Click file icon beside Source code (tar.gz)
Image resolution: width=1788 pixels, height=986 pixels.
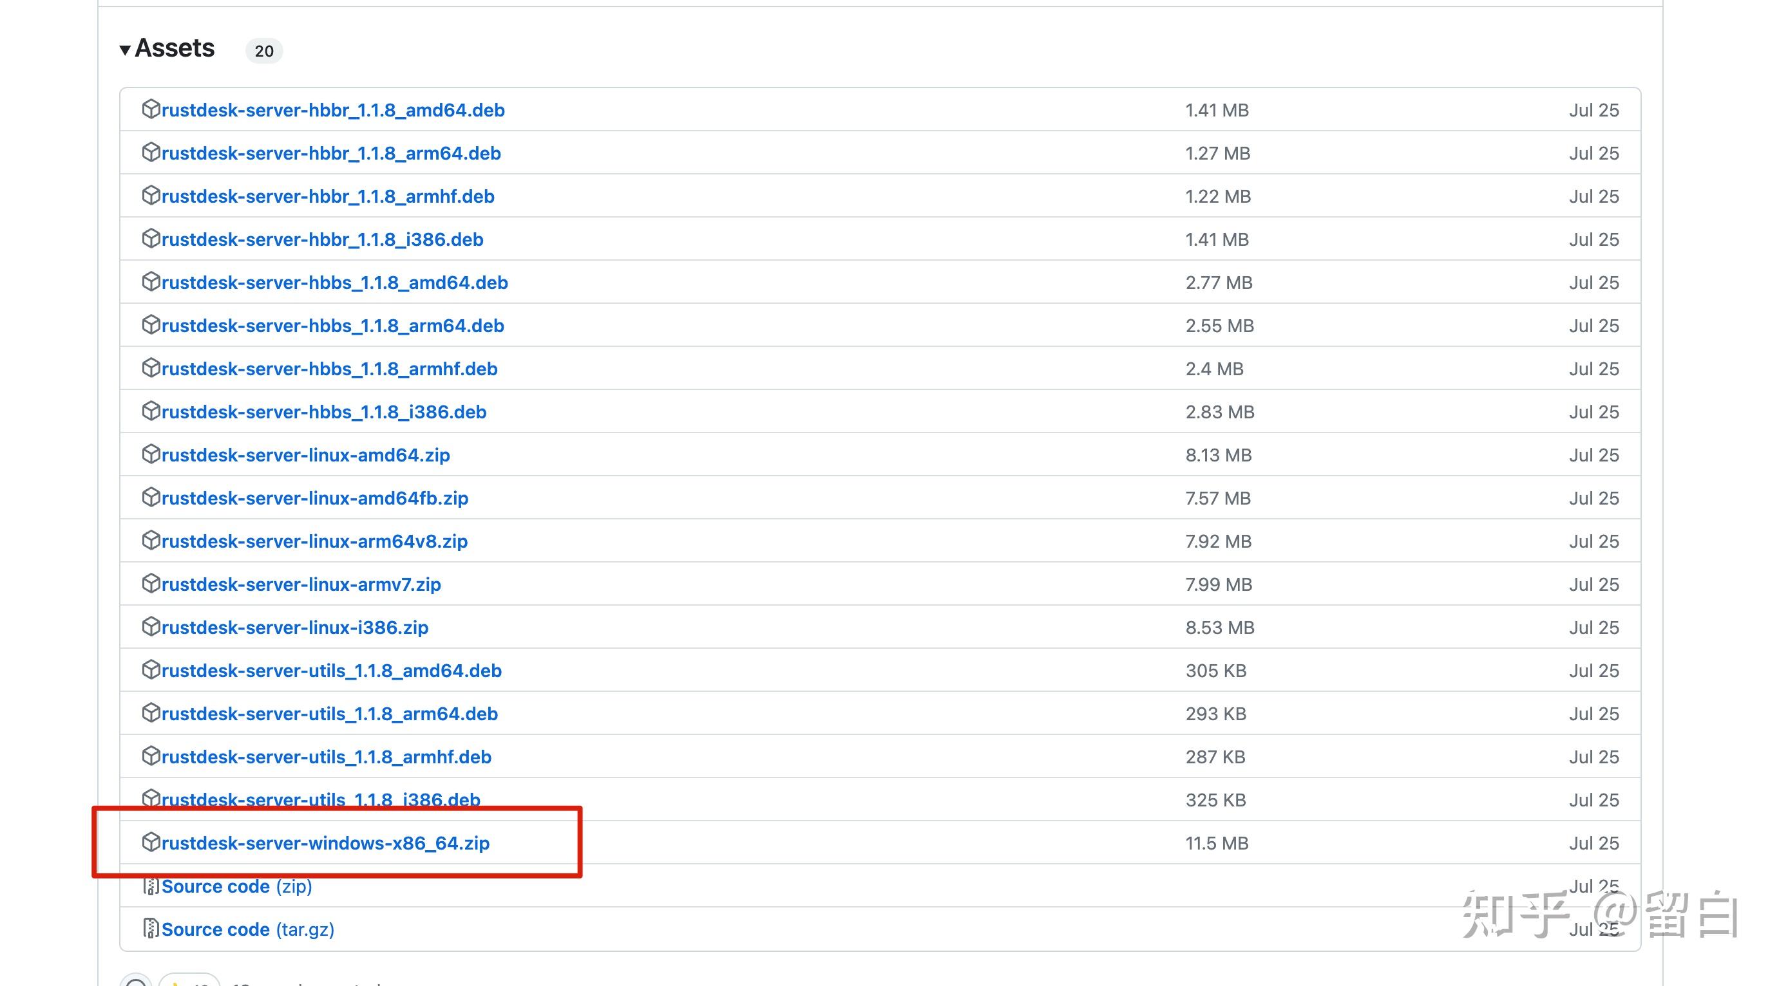(151, 929)
